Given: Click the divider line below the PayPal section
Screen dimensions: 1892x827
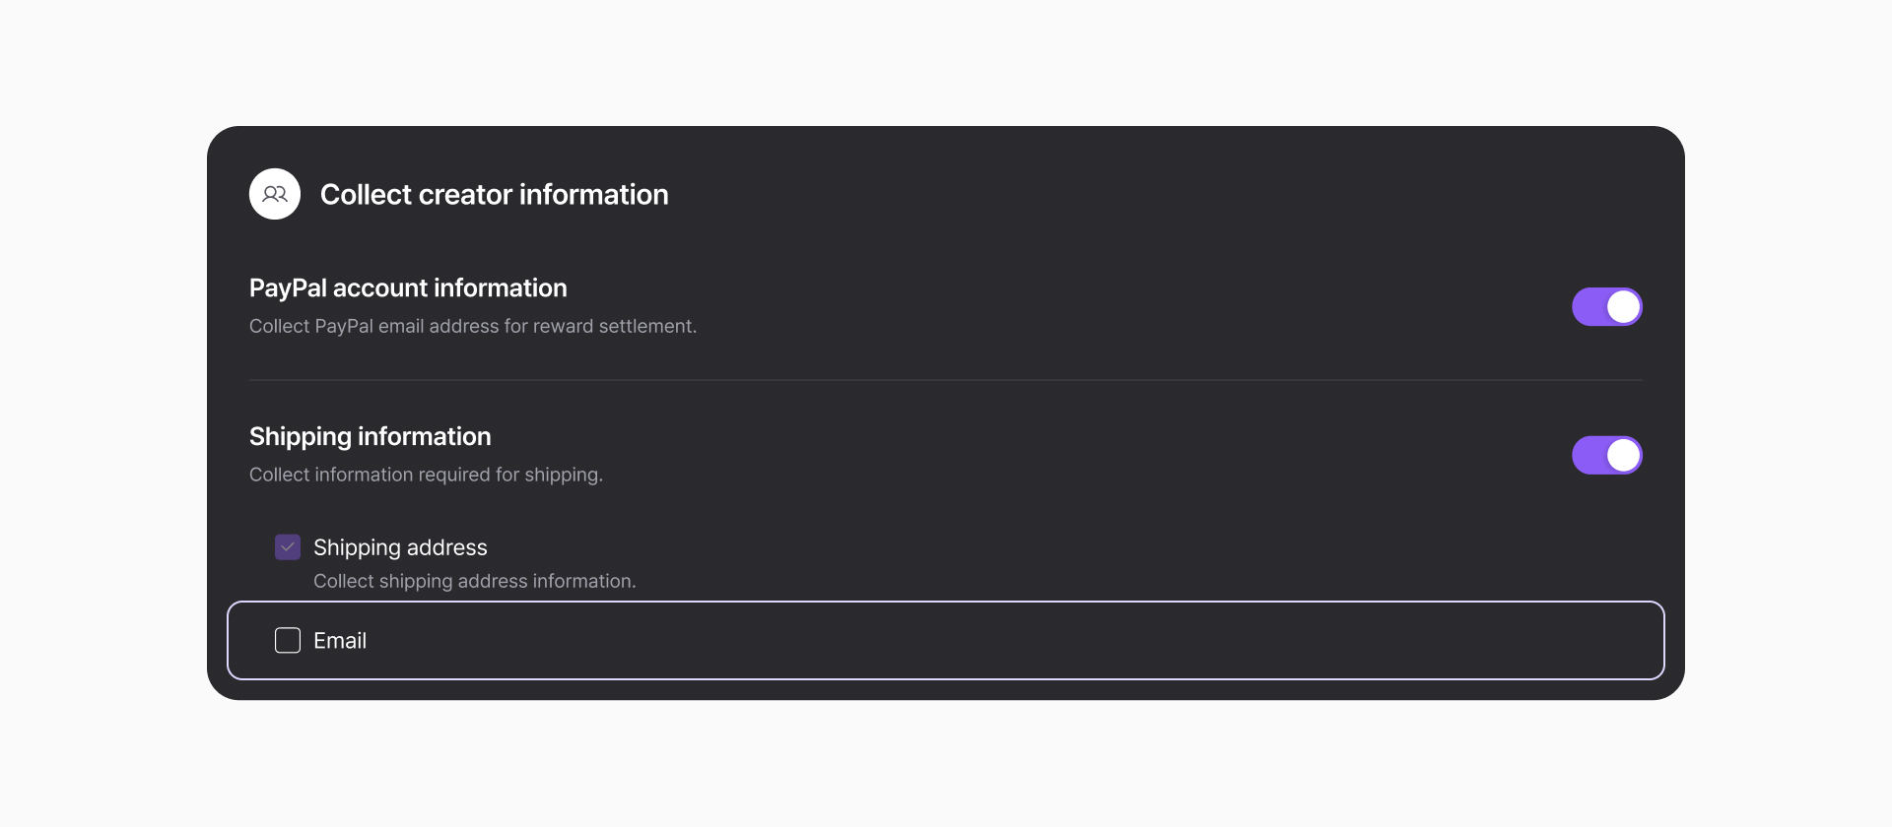Looking at the screenshot, I should coord(946,380).
